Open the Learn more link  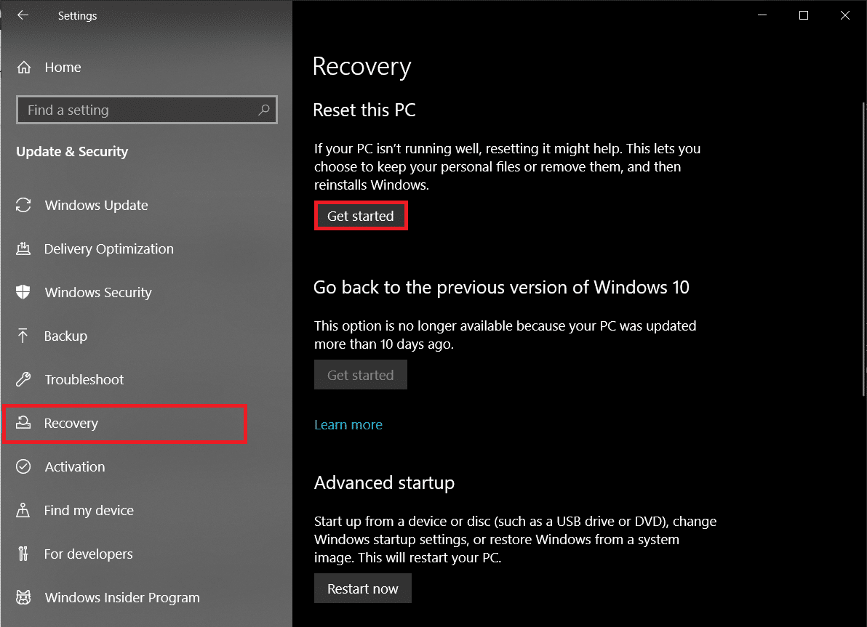tap(348, 424)
